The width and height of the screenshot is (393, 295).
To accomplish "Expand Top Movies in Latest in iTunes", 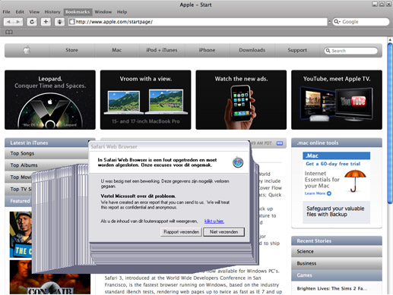I will pos(18,177).
